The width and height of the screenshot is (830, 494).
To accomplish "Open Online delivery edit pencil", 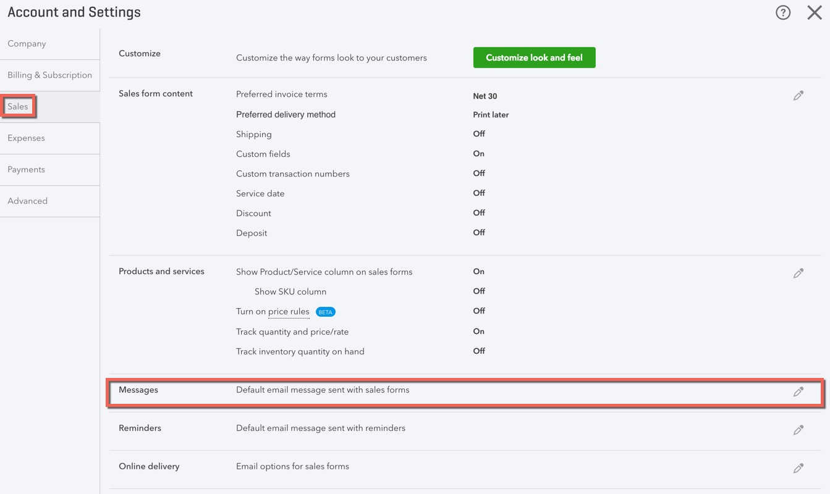I will (798, 468).
